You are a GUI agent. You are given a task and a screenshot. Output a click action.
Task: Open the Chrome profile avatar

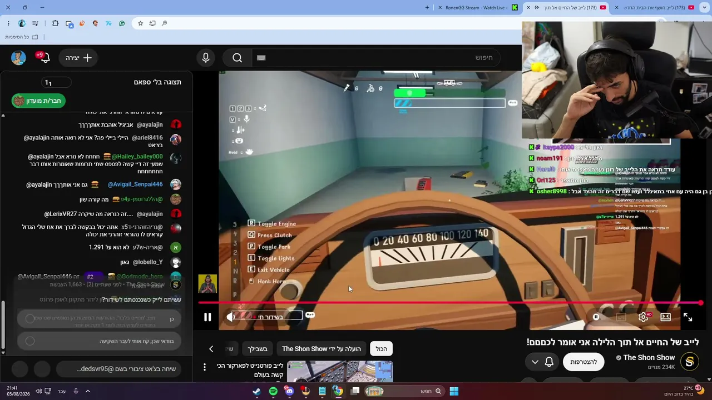point(22,23)
